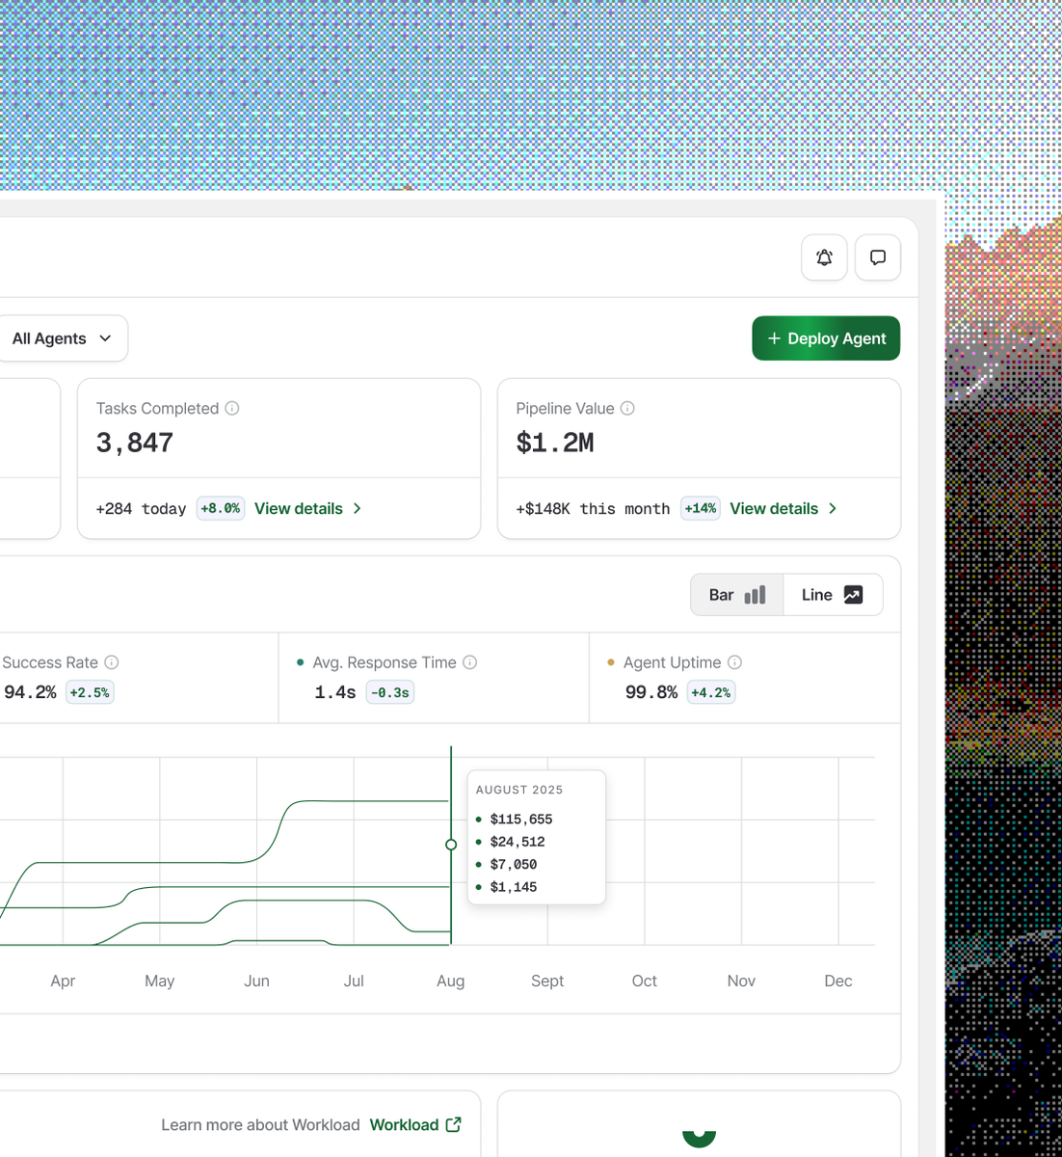Viewport: 1062px width, 1157px height.
Task: Open the chat message icon
Action: [878, 257]
